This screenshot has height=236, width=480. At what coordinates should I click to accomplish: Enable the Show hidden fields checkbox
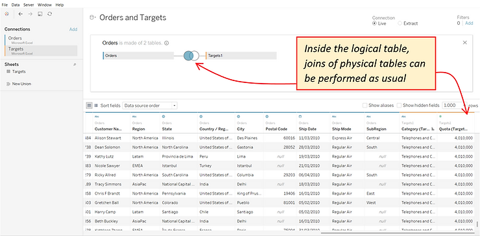click(399, 105)
